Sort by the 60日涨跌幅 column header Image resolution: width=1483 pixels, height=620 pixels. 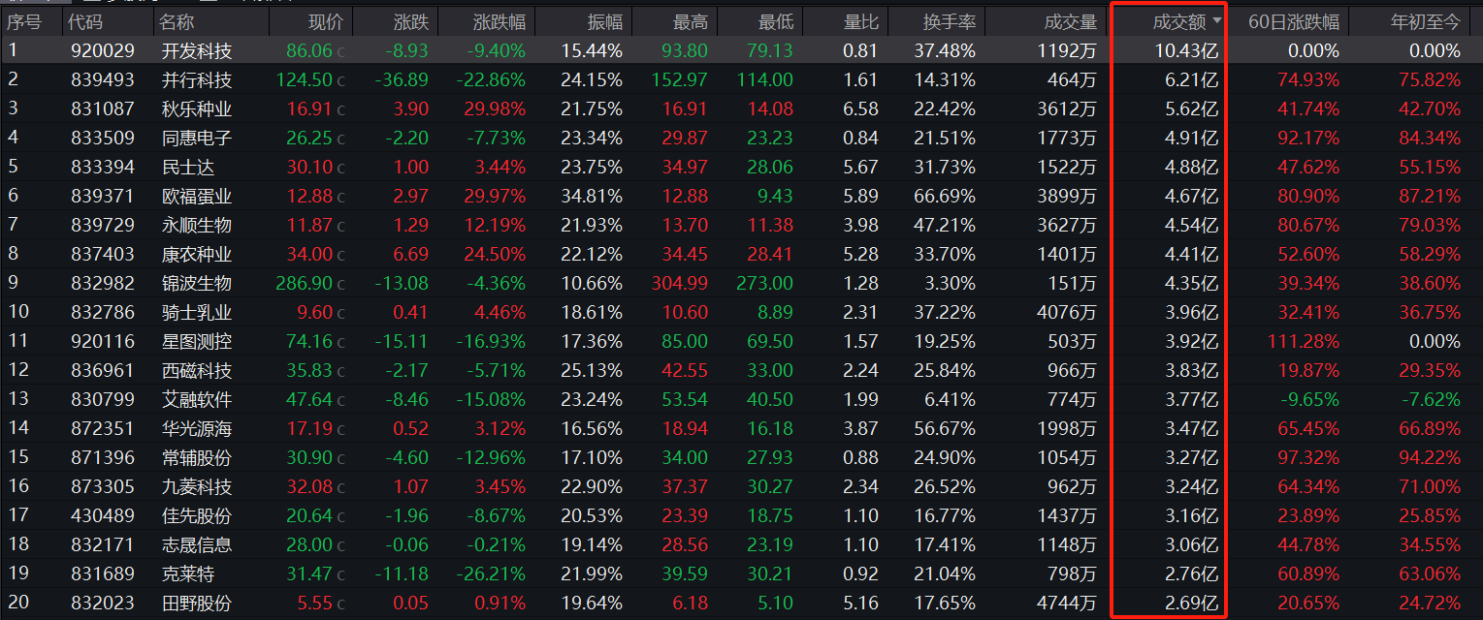click(x=1294, y=21)
